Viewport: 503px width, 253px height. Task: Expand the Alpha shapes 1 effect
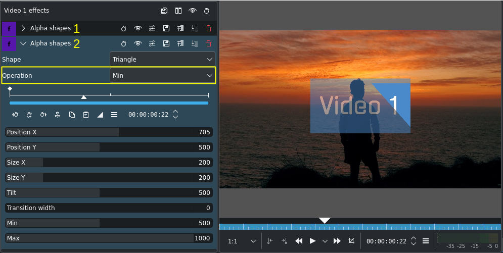[23, 28]
